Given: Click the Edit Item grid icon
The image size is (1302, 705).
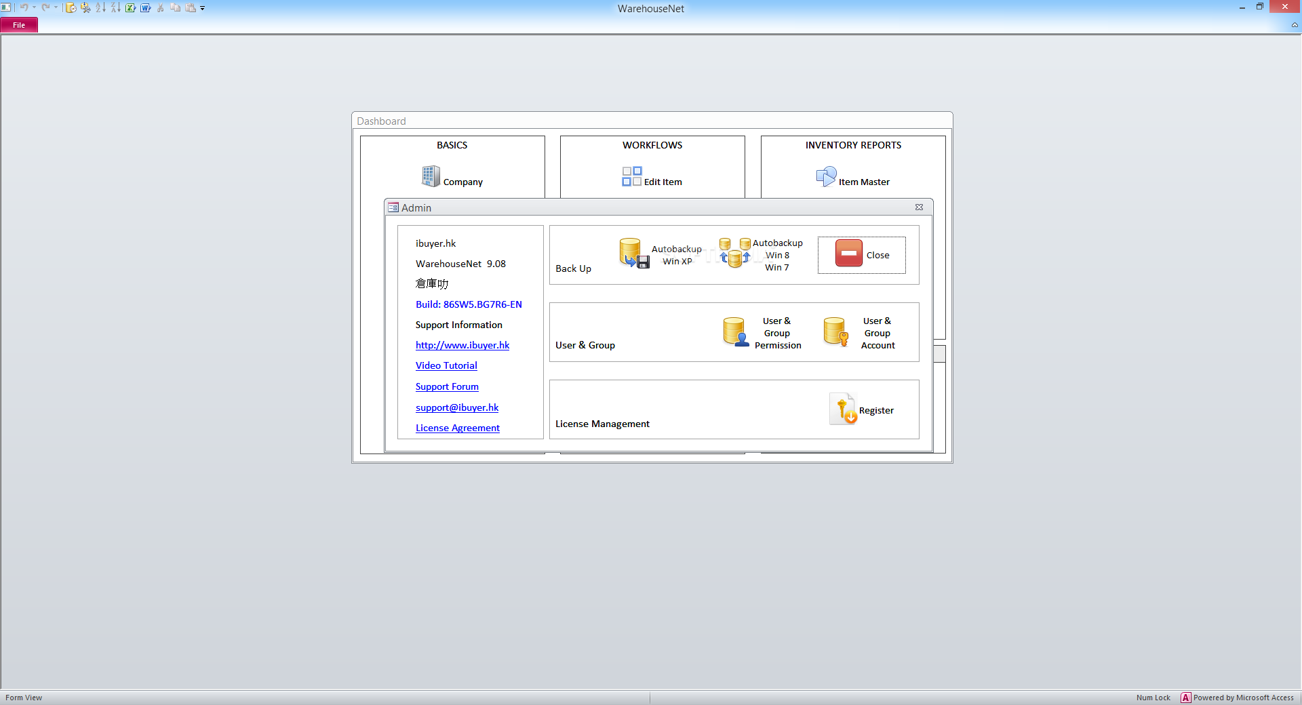Looking at the screenshot, I should (x=632, y=176).
